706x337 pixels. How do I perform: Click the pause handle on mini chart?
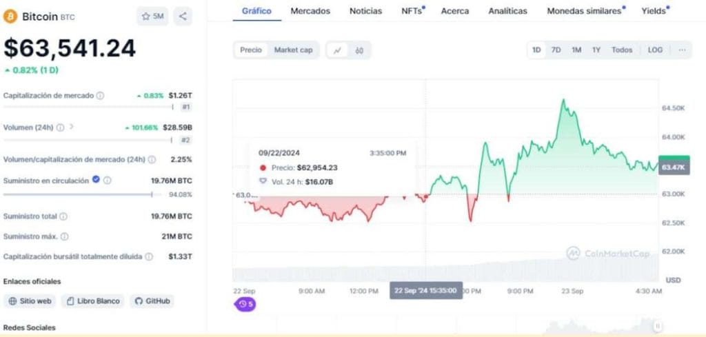click(658, 326)
